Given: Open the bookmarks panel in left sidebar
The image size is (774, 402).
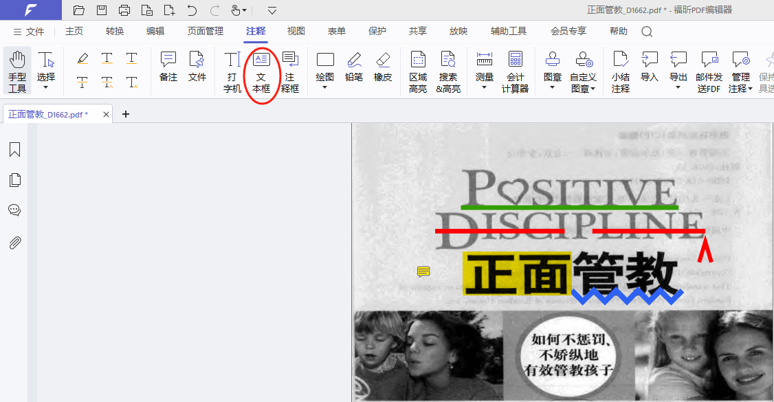Looking at the screenshot, I should point(14,149).
